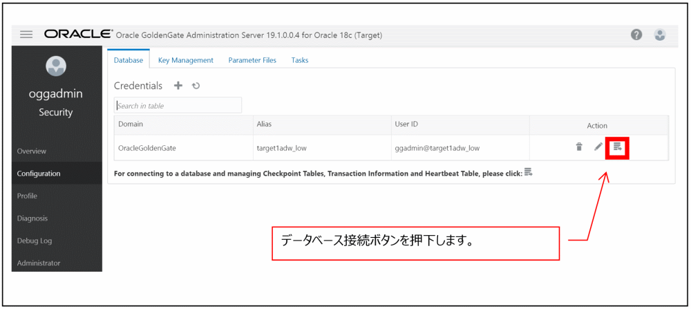This screenshot has width=691, height=309.
Task: Select the target1adw_low alias cell
Action: pos(322,148)
